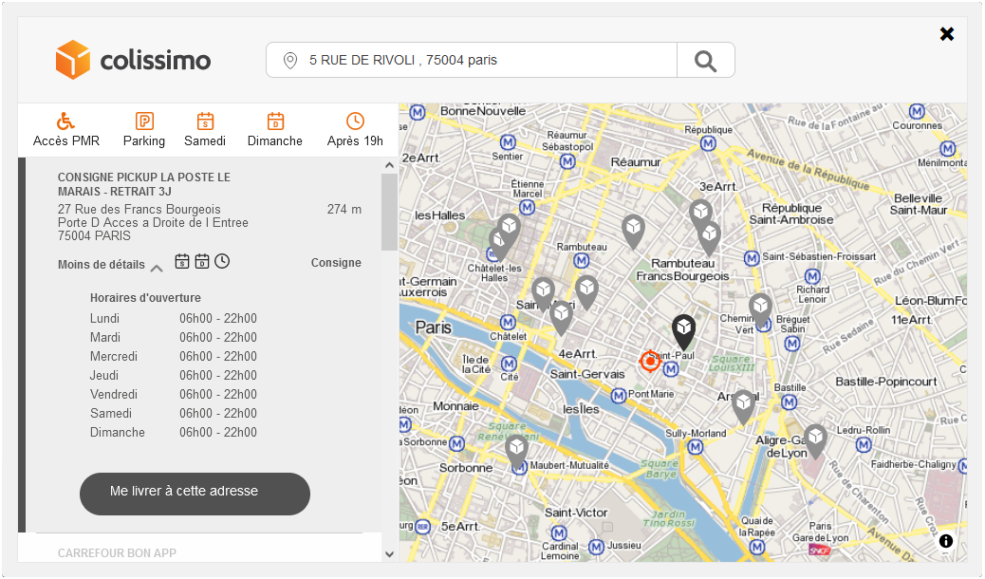Click the Consigne type label
The width and height of the screenshot is (985, 579).
click(x=336, y=263)
